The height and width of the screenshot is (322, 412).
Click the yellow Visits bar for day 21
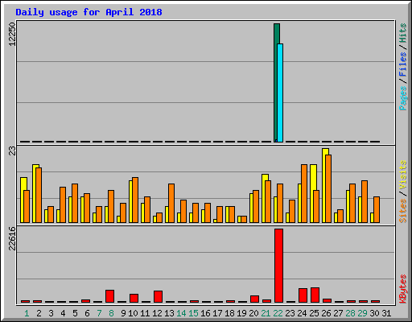coord(264,198)
